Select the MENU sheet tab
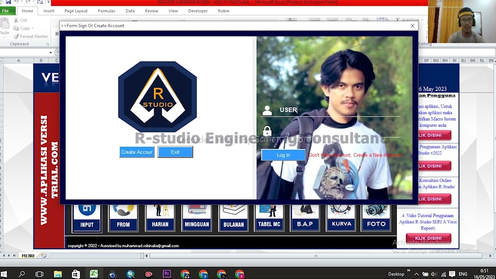The image size is (496, 279). click(x=28, y=256)
